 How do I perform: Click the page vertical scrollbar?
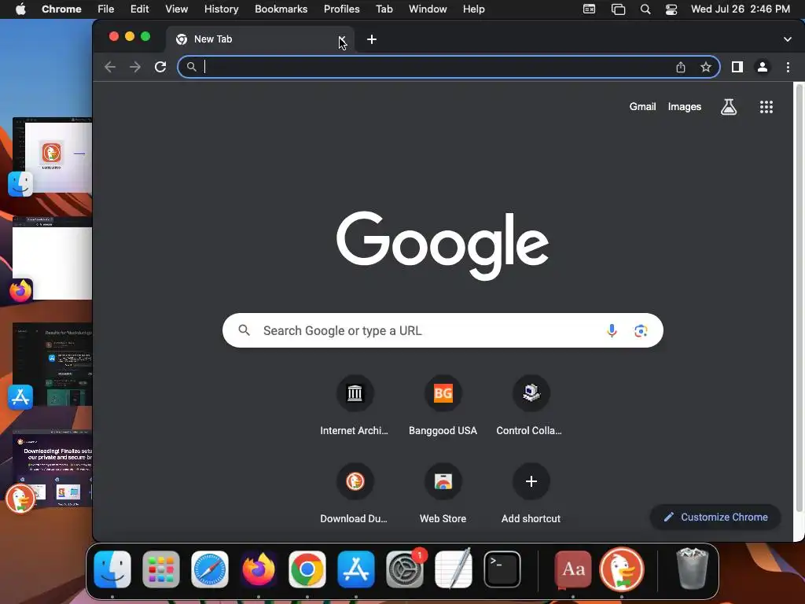click(799, 298)
